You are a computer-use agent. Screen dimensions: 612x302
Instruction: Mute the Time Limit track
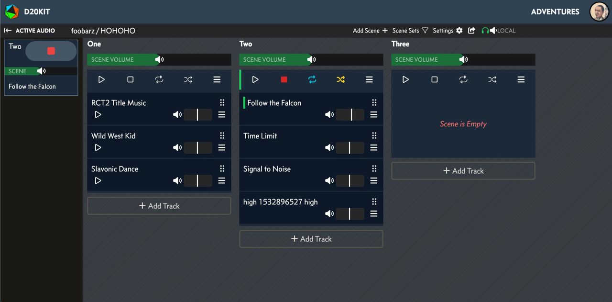[x=329, y=147]
